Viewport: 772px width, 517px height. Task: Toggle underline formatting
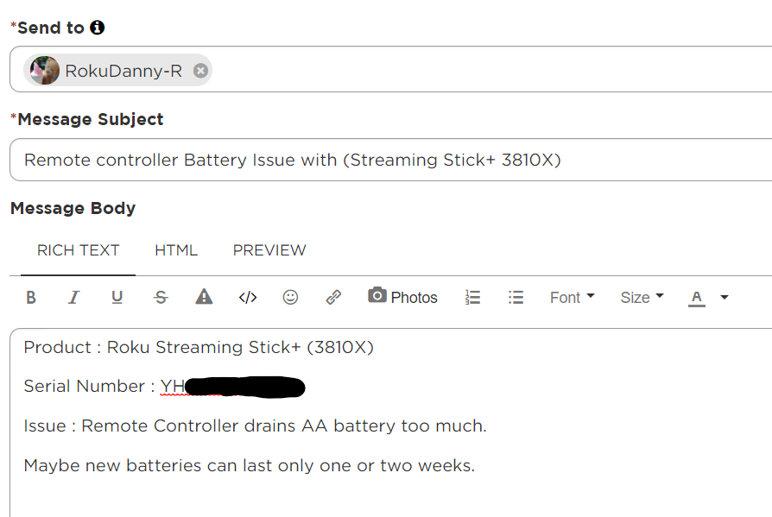tap(117, 298)
